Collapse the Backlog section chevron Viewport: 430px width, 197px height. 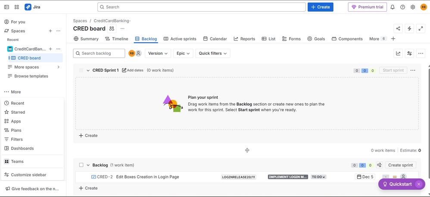pos(88,165)
